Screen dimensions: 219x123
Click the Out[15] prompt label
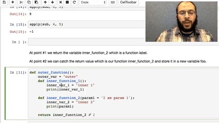(x=18, y=32)
